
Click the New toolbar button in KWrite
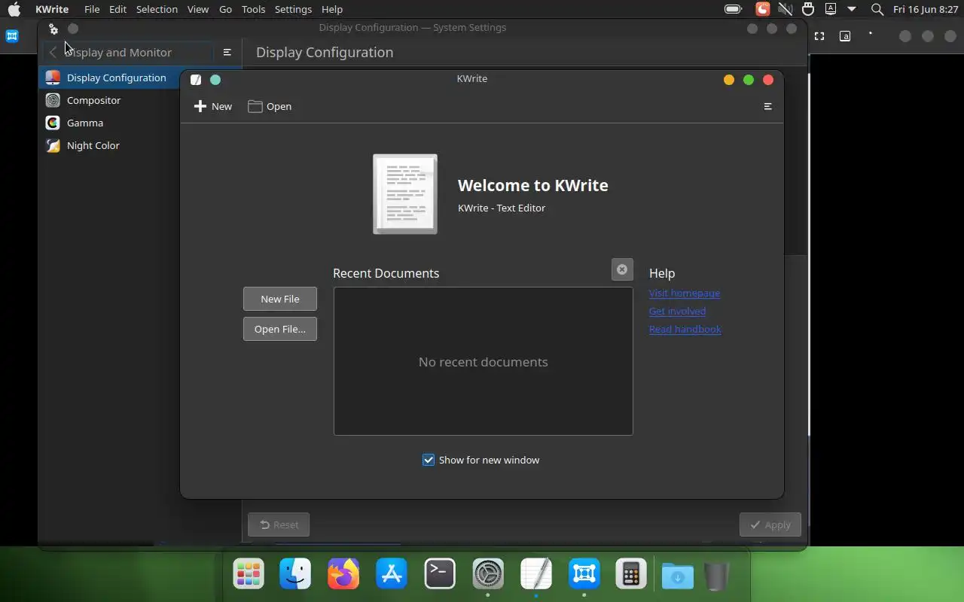click(x=213, y=106)
